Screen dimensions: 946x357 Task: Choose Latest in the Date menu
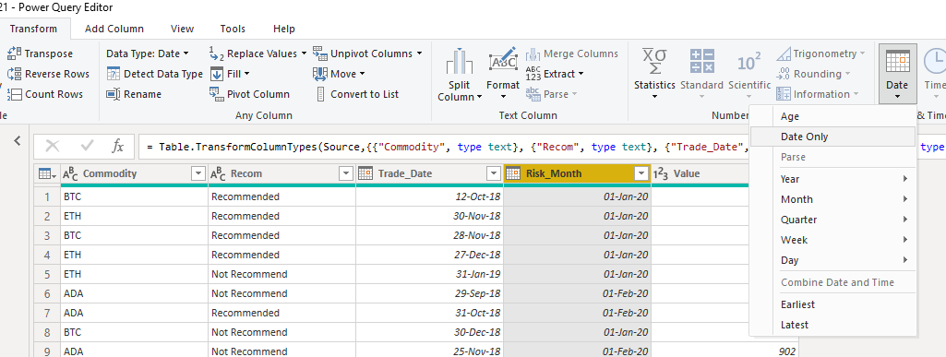tap(832, 325)
